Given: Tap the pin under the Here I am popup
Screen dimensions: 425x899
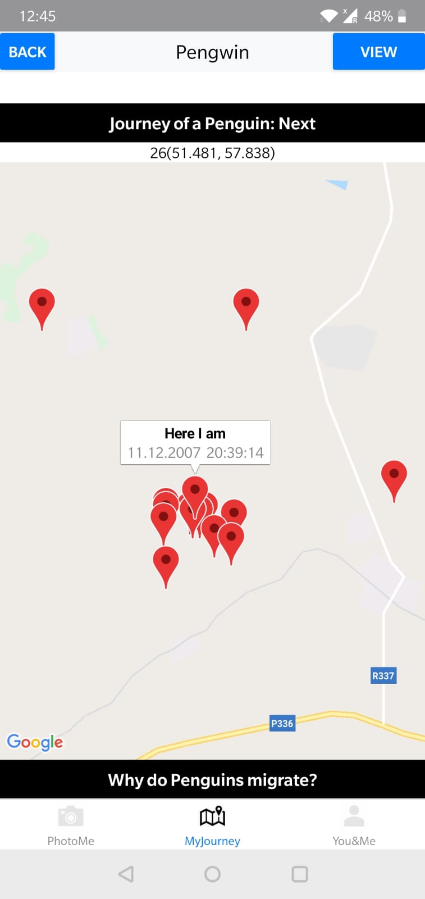Looking at the screenshot, I should coord(195,494).
